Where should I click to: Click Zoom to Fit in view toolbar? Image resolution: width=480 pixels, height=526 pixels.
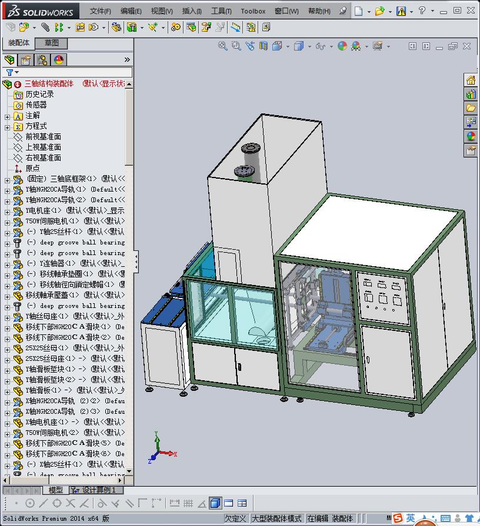[222, 46]
